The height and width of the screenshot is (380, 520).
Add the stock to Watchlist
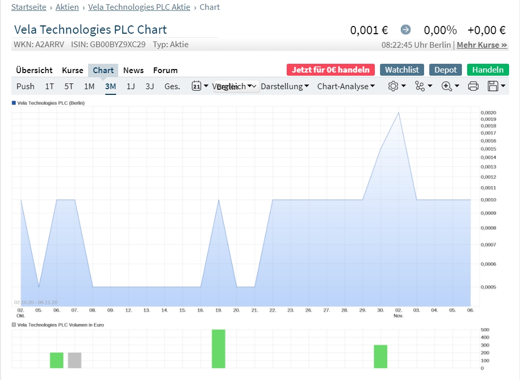click(x=402, y=69)
